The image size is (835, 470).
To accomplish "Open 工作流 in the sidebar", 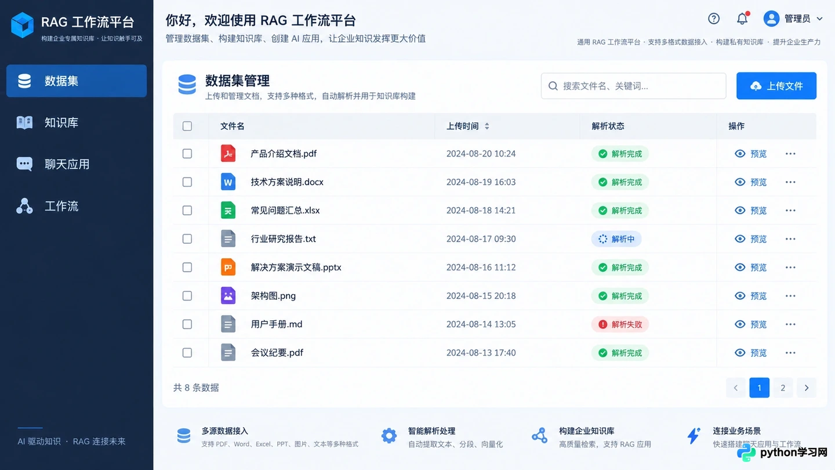I will coord(77,206).
